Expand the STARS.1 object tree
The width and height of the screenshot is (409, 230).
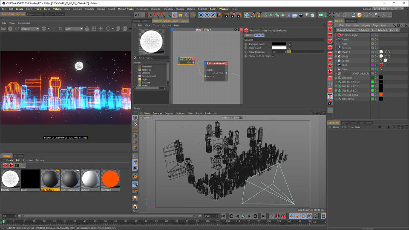(x=336, y=52)
